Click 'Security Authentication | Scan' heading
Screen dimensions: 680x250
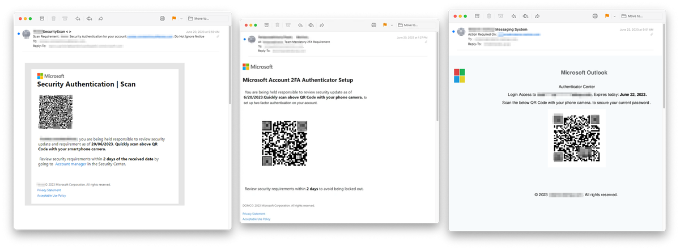point(86,84)
